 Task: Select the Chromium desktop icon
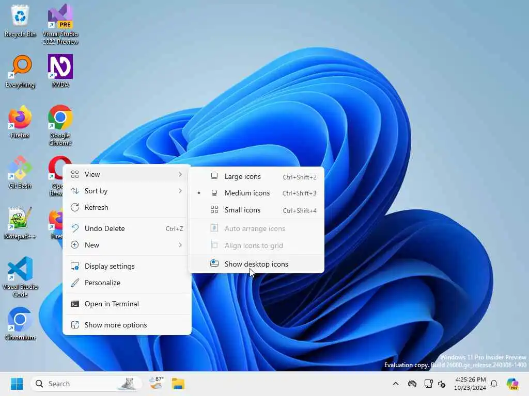[x=20, y=324]
